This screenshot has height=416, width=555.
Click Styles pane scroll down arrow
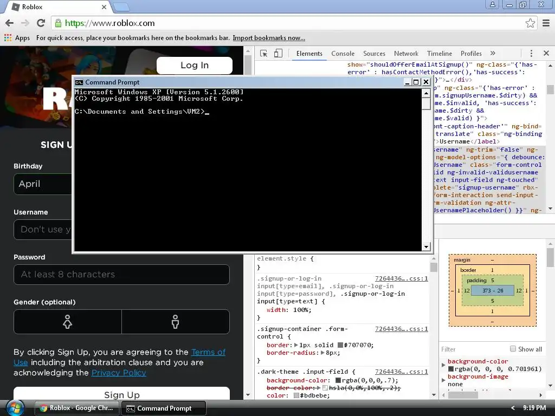tap(434, 395)
